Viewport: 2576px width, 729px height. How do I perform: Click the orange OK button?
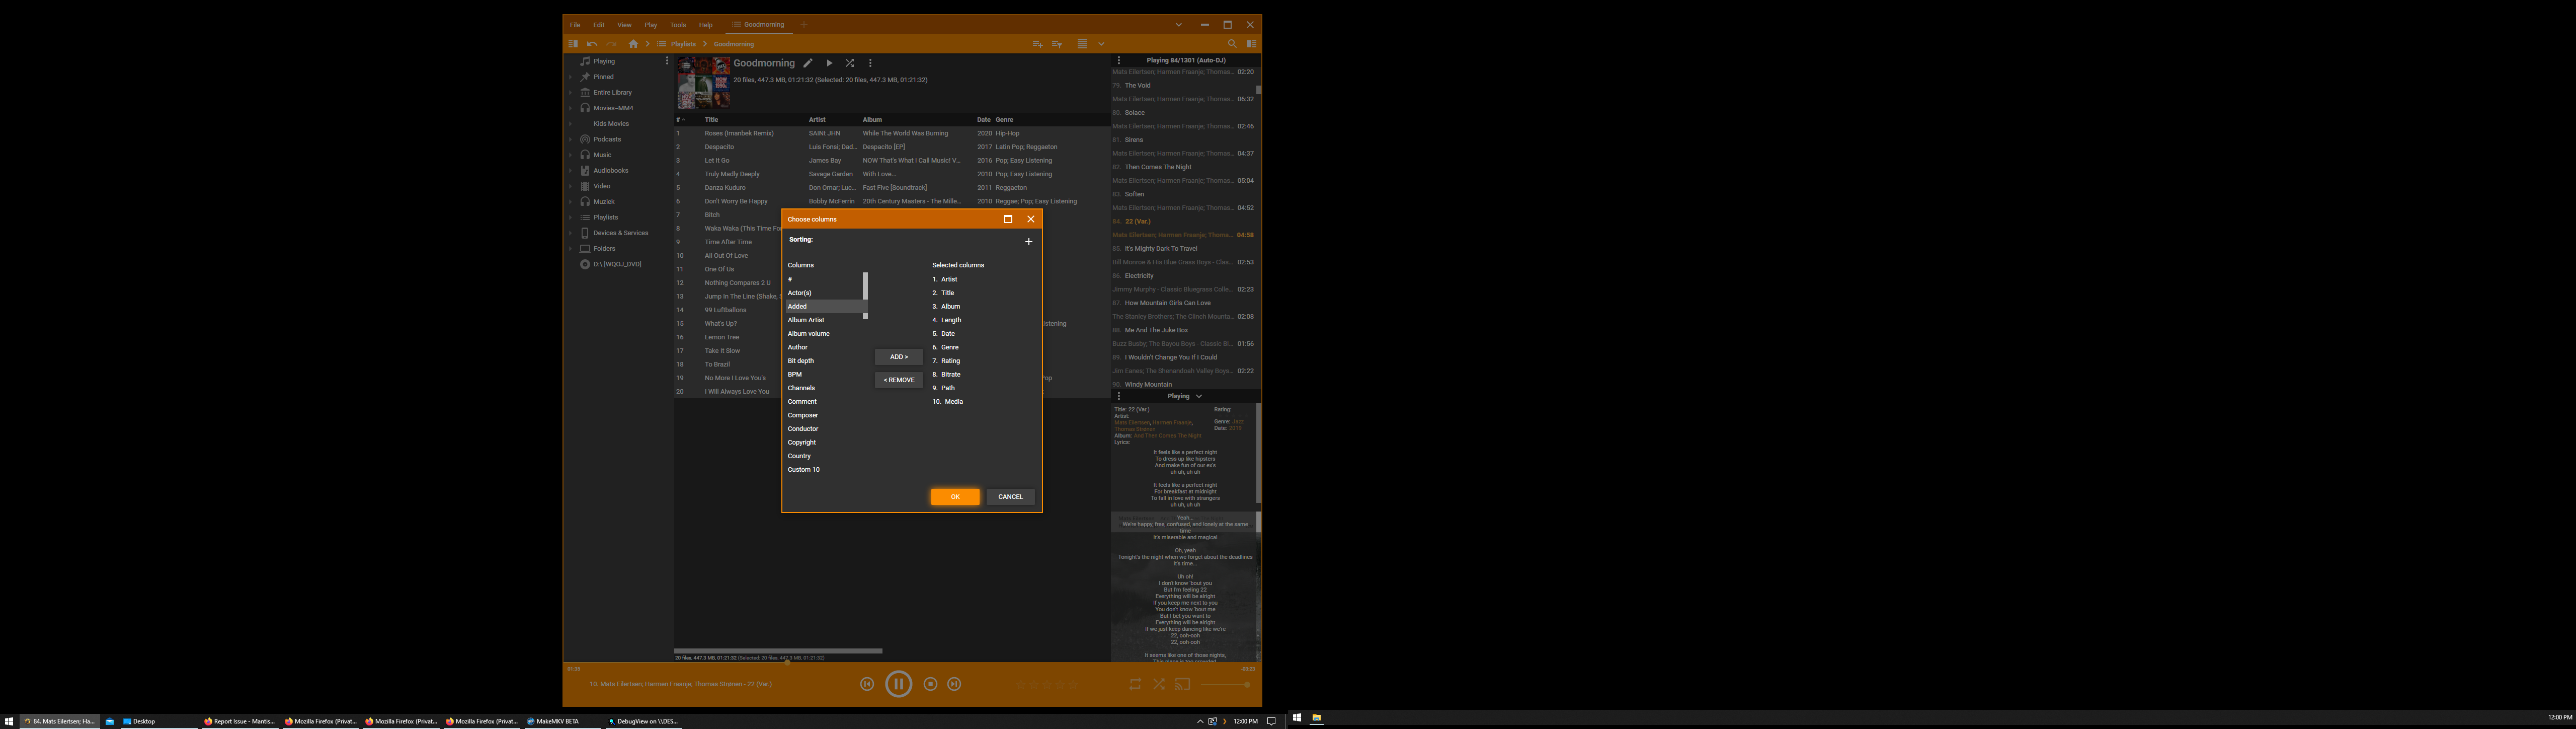tap(955, 497)
